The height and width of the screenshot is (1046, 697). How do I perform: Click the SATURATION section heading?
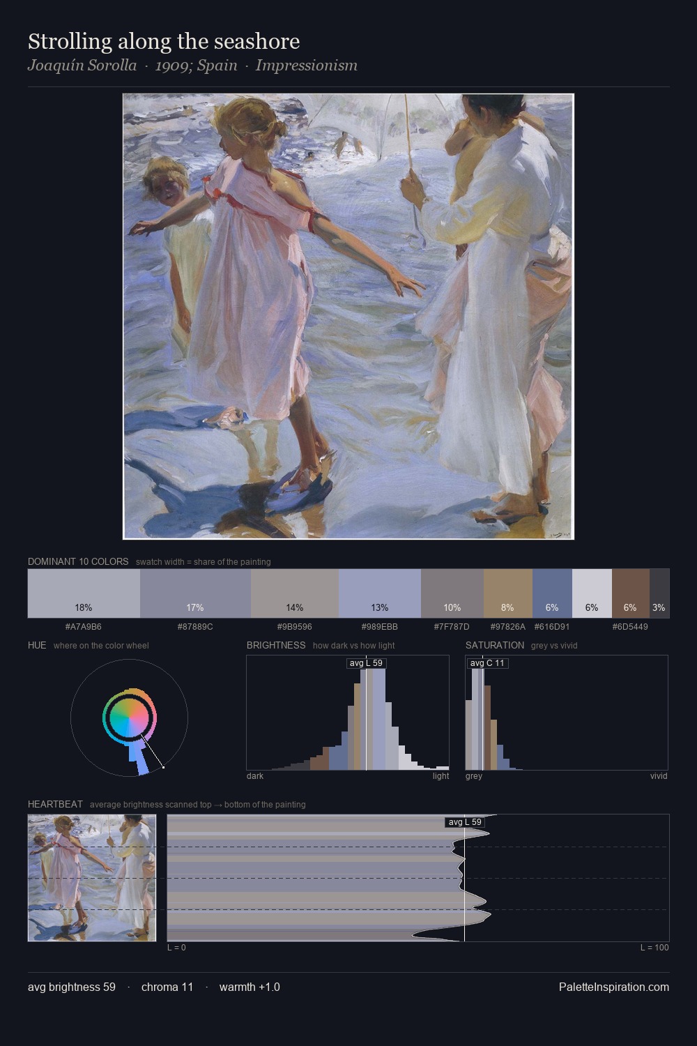point(495,645)
